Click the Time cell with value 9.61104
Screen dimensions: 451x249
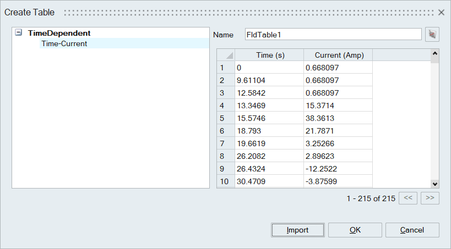(269, 80)
